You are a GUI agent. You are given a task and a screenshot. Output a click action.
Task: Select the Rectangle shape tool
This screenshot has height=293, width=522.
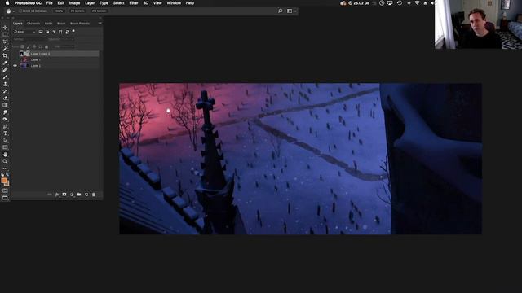pos(5,147)
